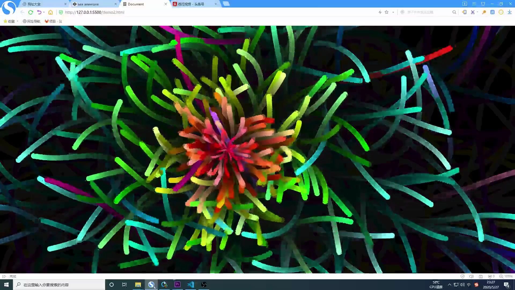The image size is (515, 290).
Task: Open the key password manager icon
Action: click(x=484, y=12)
